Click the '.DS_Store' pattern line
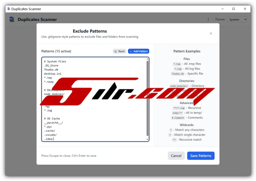 click(51, 66)
